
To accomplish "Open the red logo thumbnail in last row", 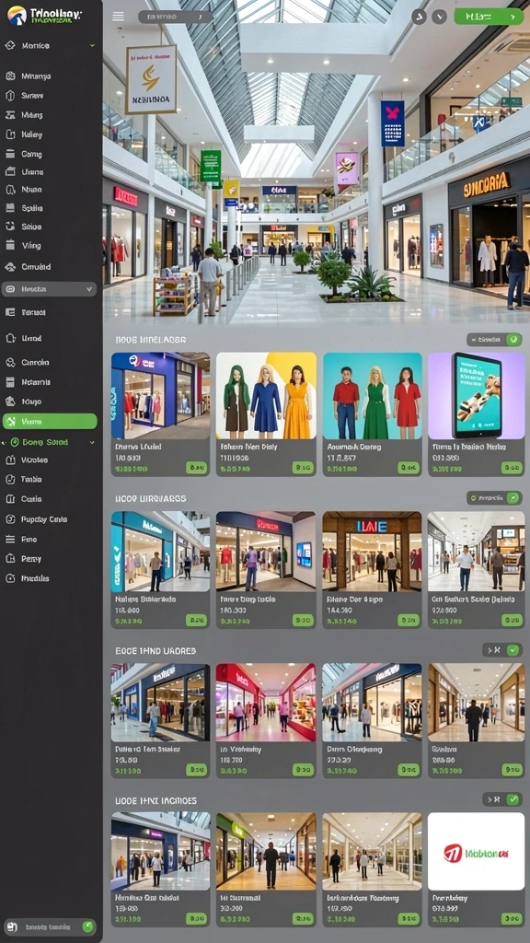I will 476,851.
